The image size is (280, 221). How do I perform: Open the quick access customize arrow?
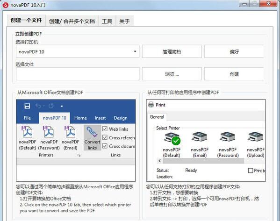click(62, 106)
